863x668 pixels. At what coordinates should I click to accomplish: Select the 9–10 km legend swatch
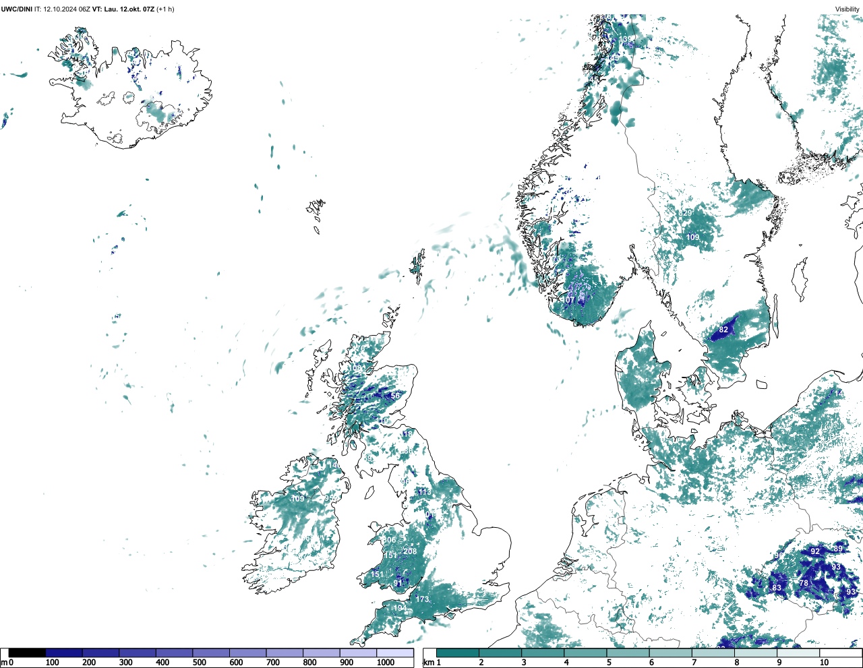pos(798,653)
